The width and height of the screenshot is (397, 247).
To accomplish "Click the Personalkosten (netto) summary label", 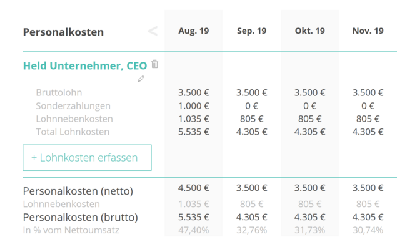I will click(78, 191).
